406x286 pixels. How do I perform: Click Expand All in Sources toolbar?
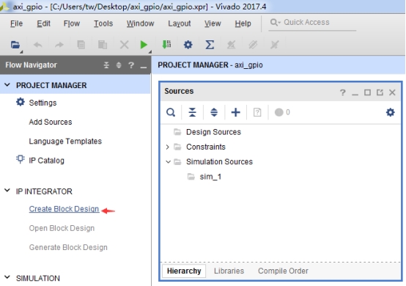coord(214,112)
